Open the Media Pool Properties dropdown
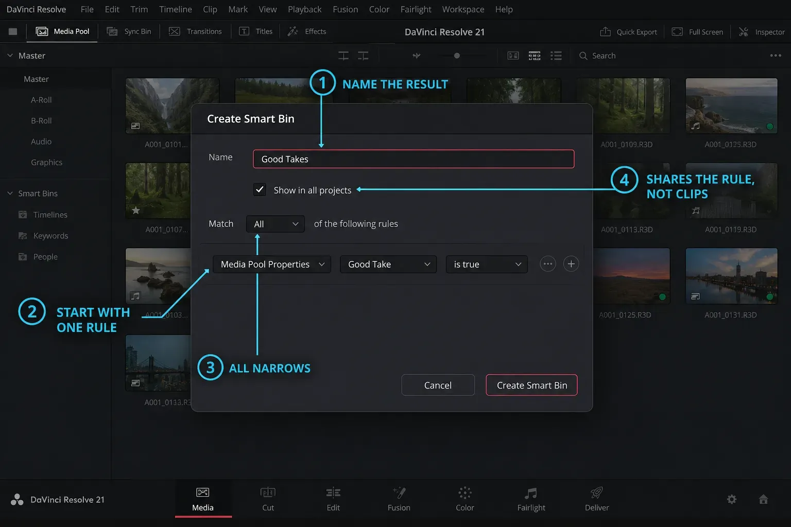The width and height of the screenshot is (791, 527). tap(272, 264)
